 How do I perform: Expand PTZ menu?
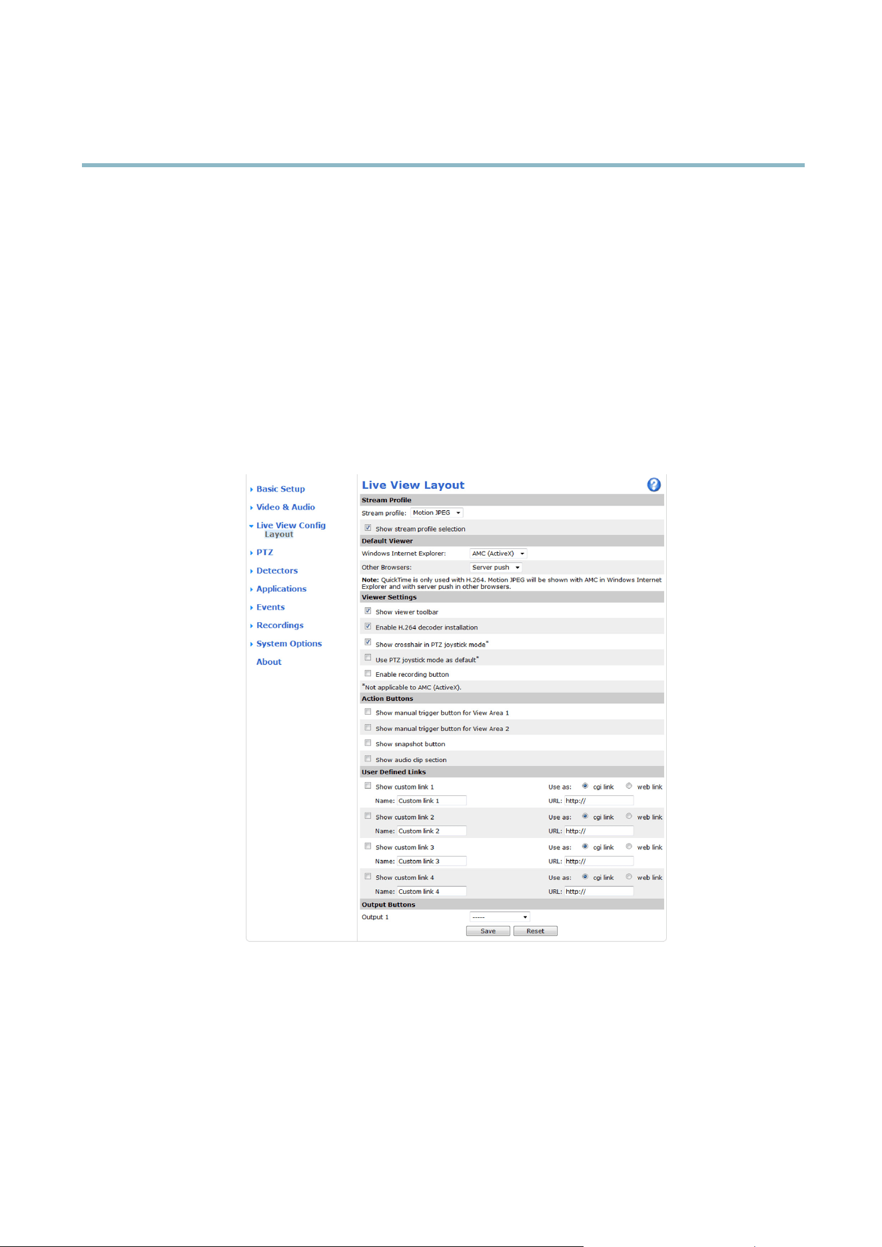click(x=264, y=552)
